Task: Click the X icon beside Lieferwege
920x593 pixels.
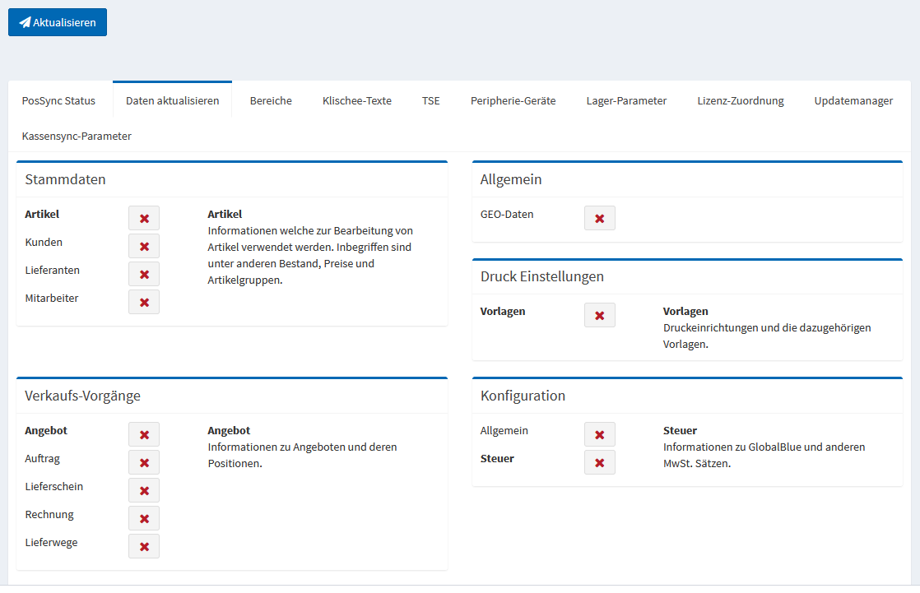Action: (144, 546)
